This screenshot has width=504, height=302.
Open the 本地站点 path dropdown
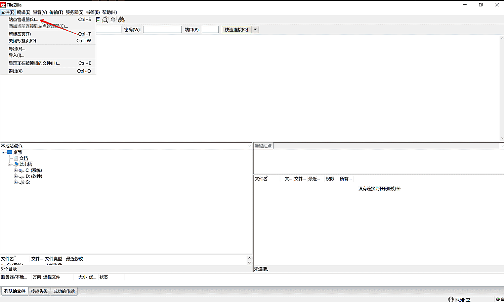pos(250,146)
